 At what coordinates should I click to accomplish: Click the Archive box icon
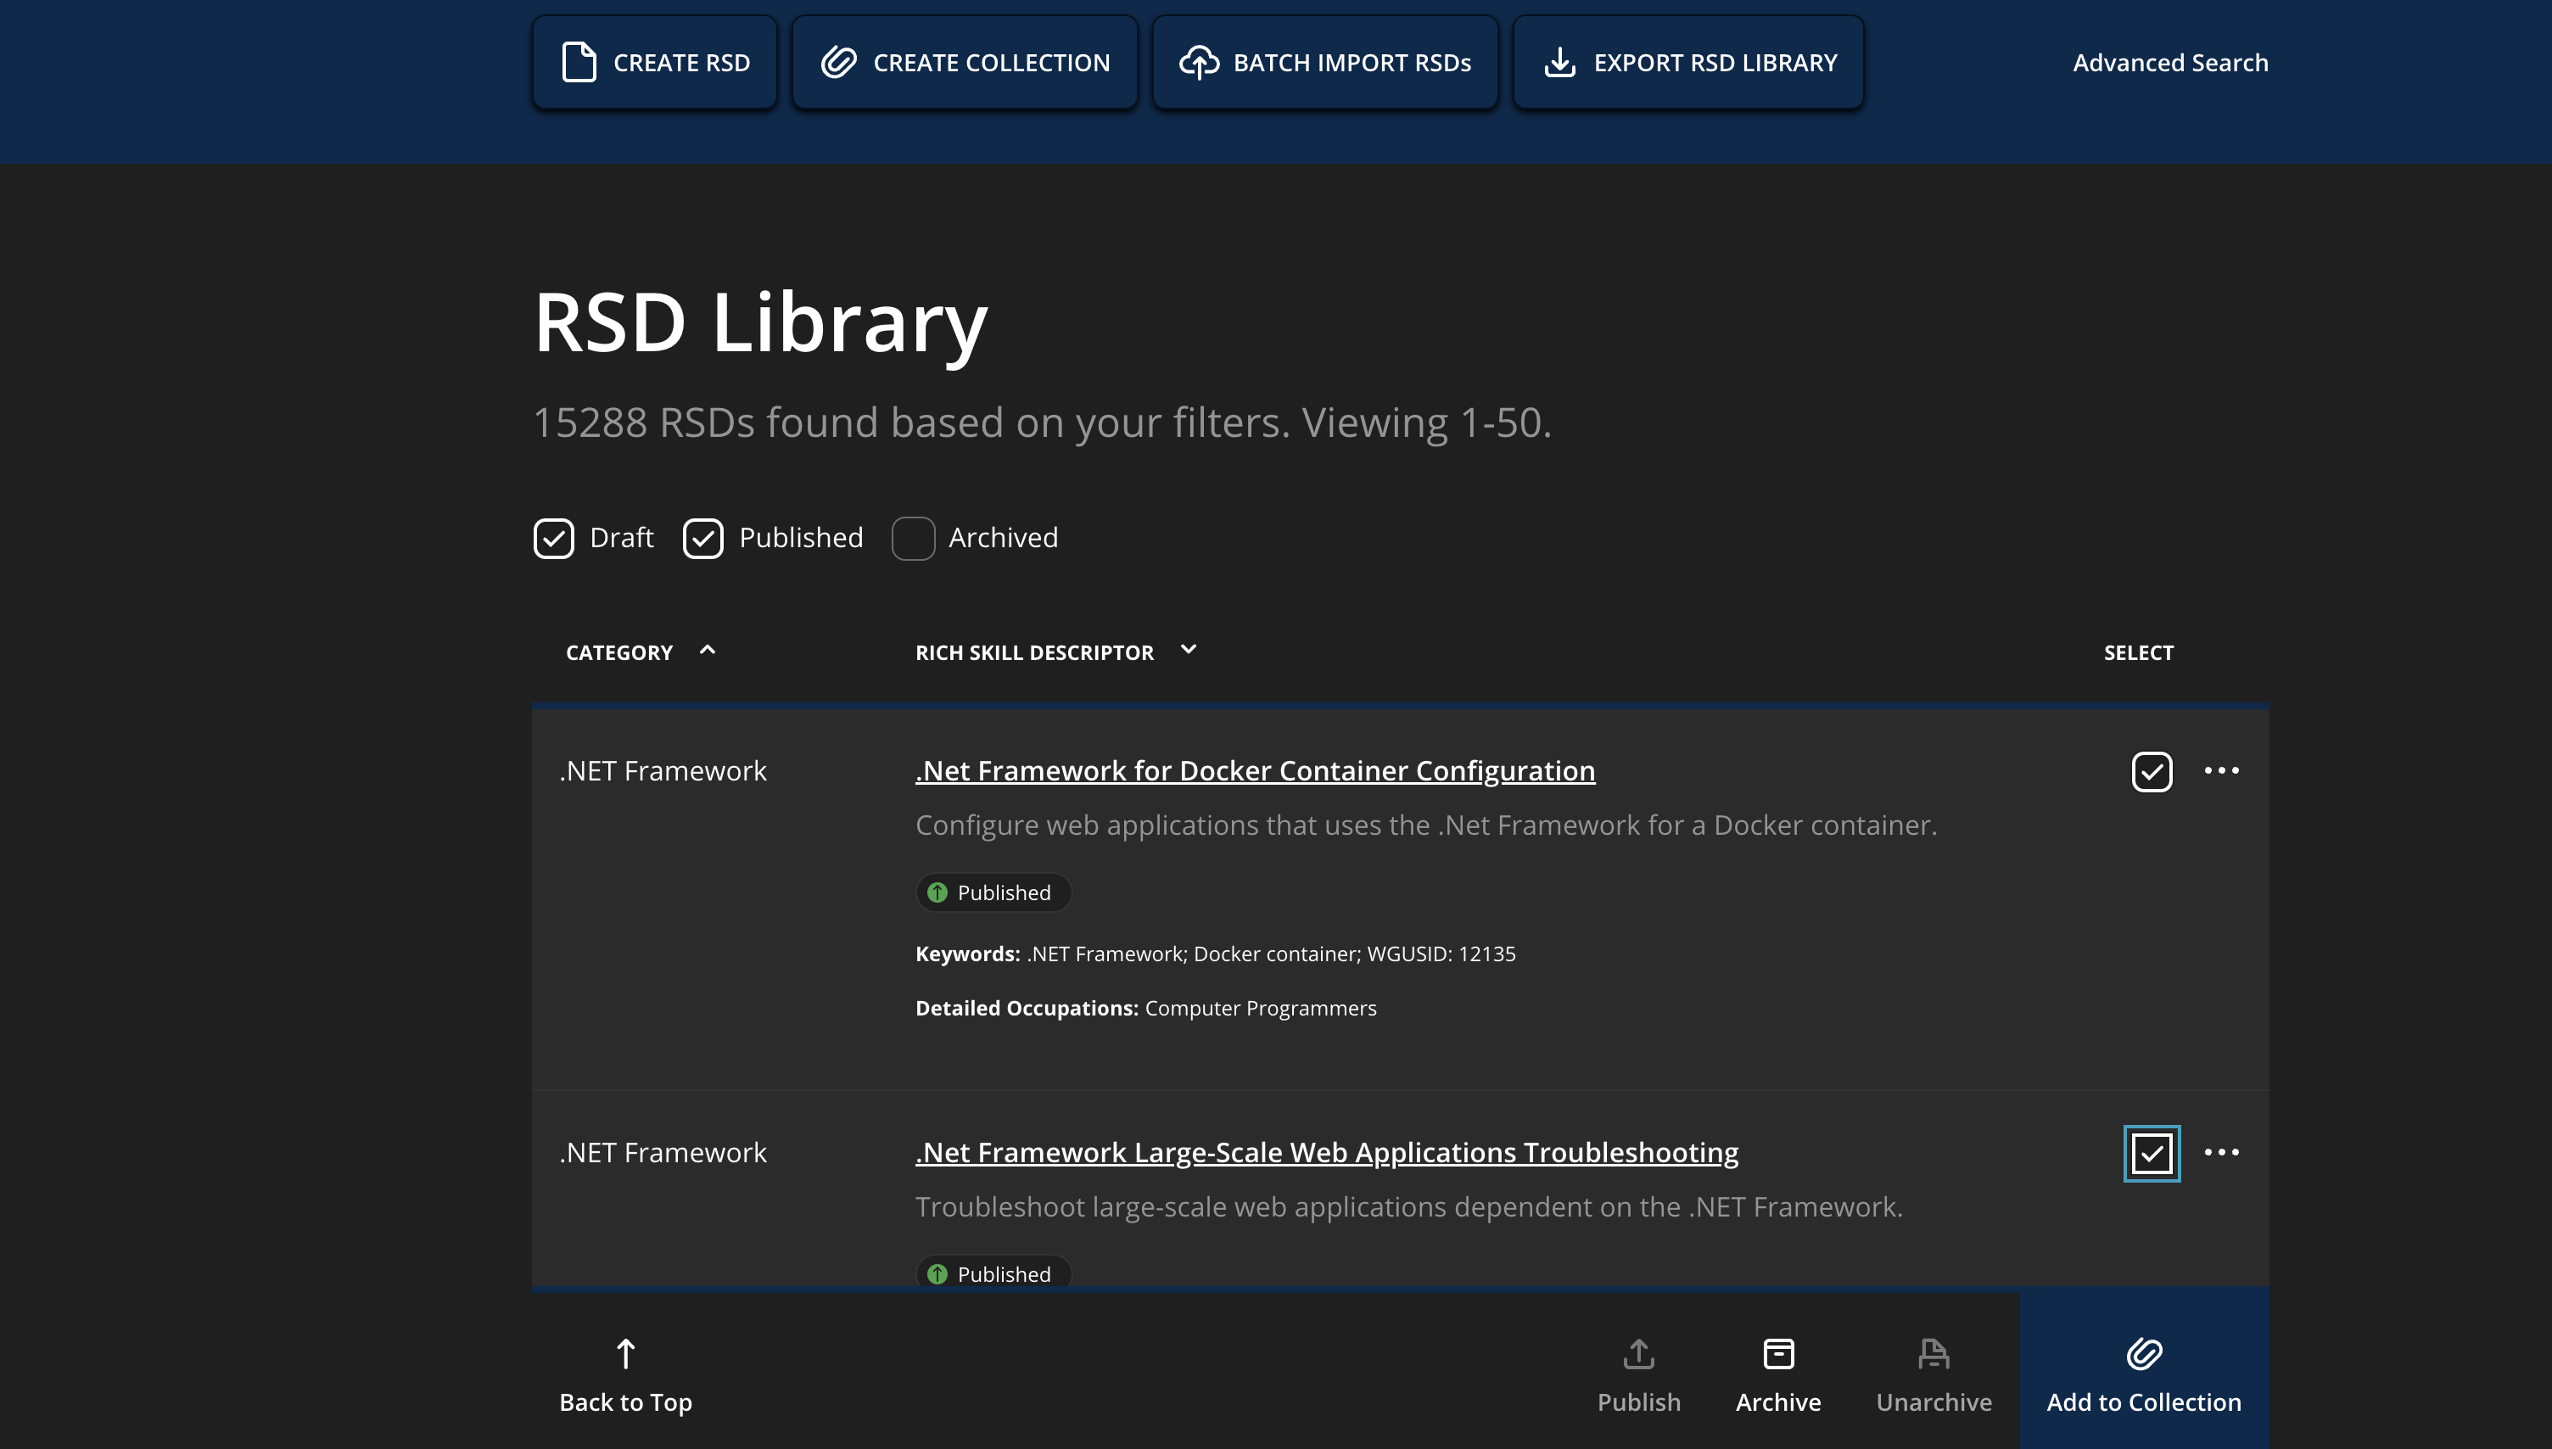[1778, 1353]
